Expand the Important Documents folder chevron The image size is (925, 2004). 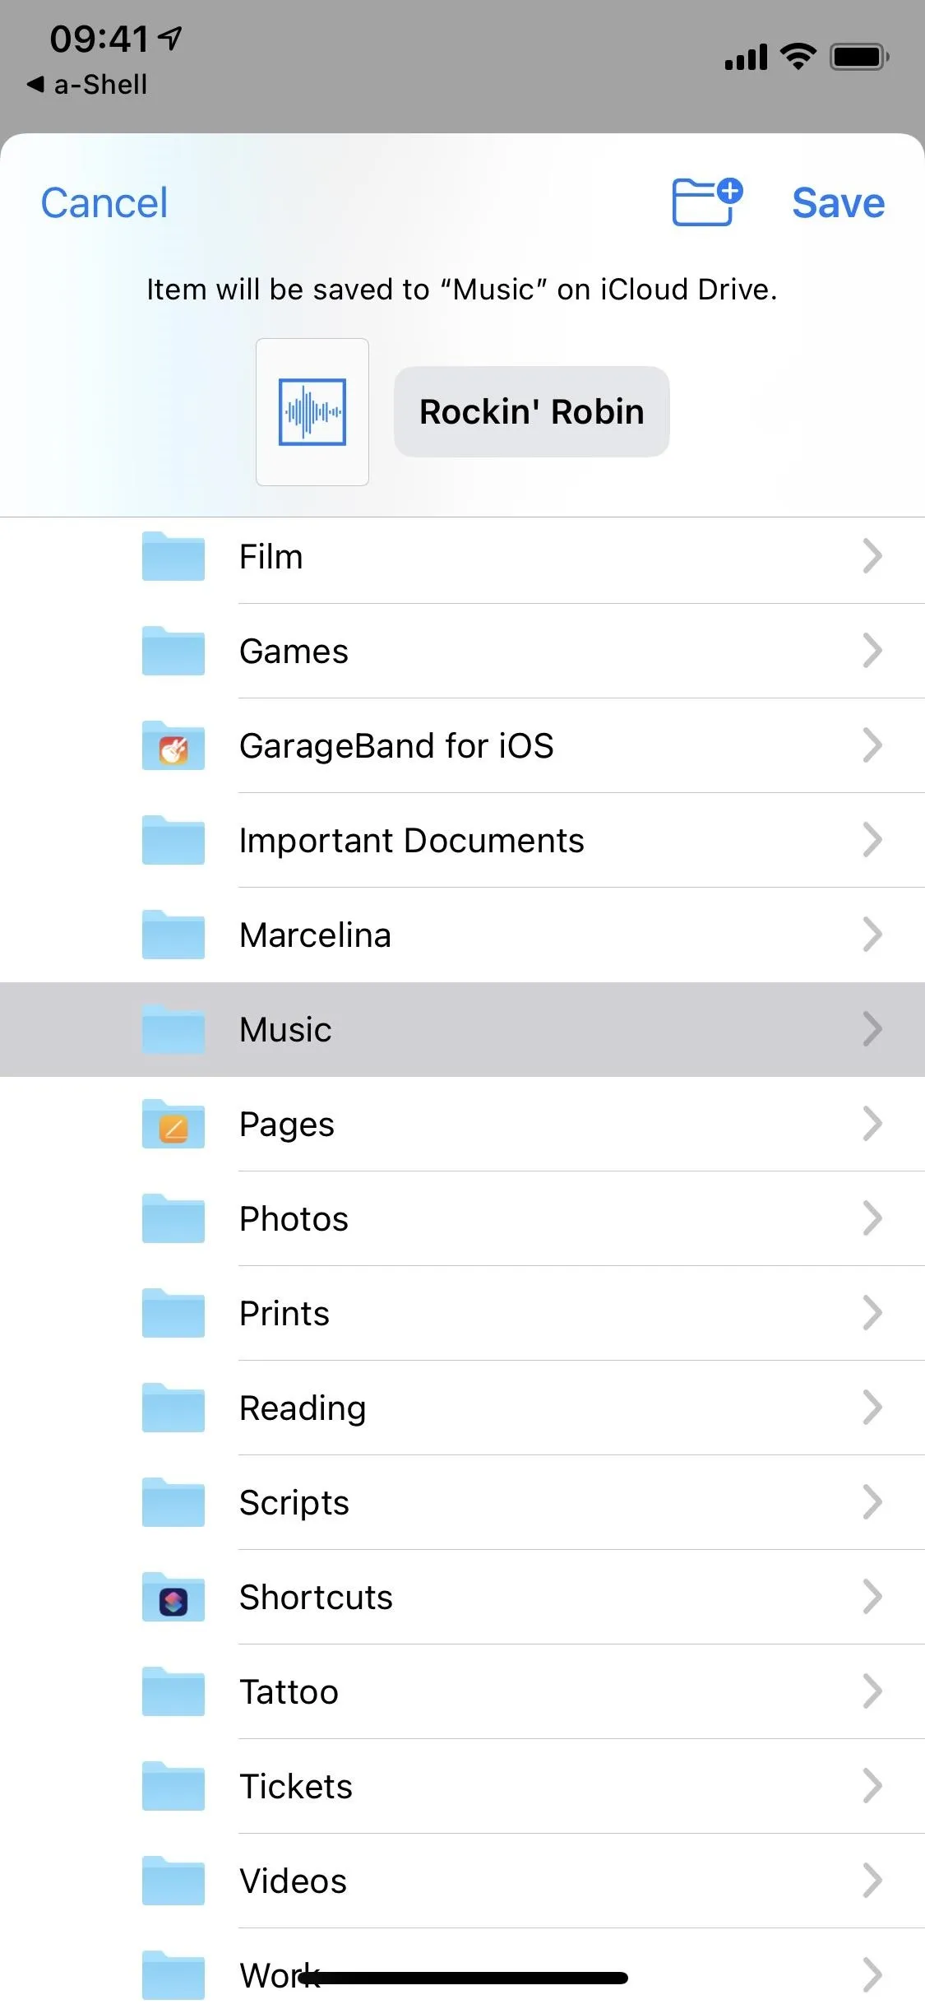(x=872, y=840)
